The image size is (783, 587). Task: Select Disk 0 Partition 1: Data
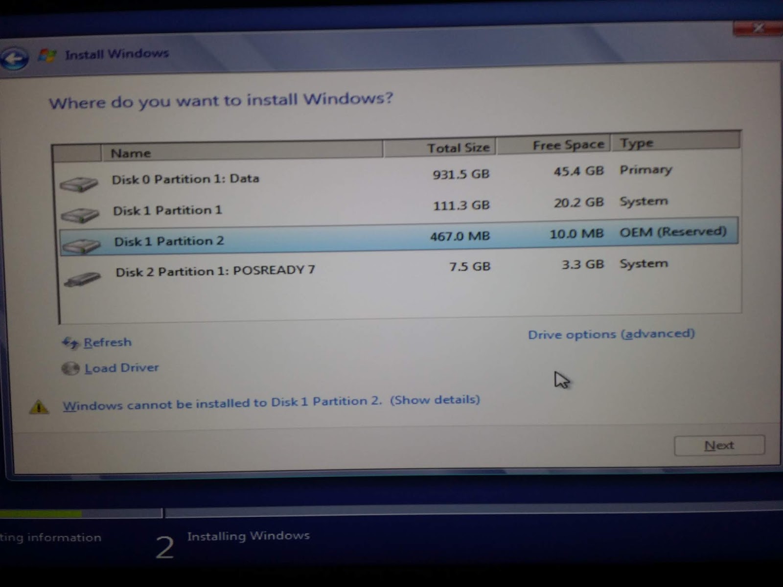click(x=399, y=176)
